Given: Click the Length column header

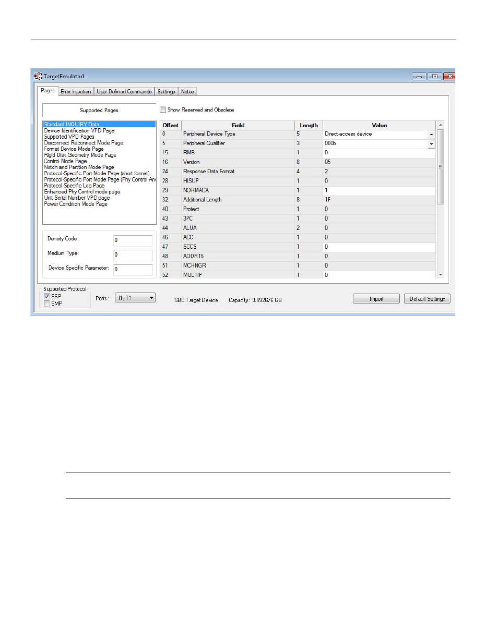Looking at the screenshot, I should tap(309, 126).
